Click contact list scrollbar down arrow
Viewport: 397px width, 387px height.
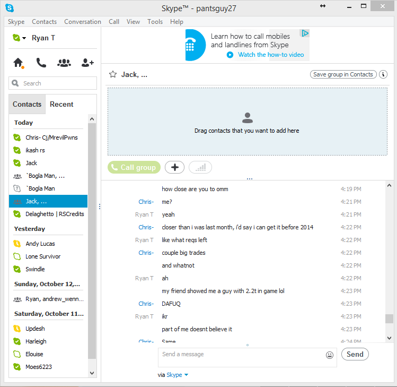(92, 373)
